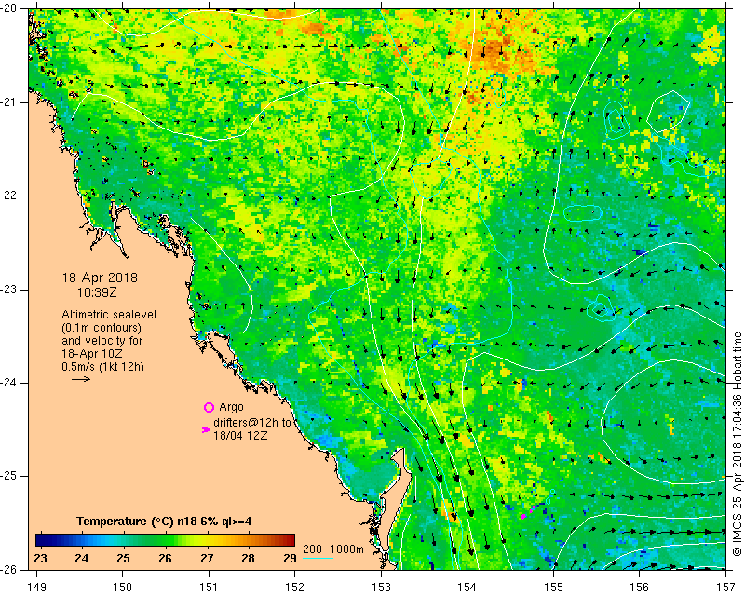Click the 0.5m/s velocity scale arrow
The width and height of the screenshot is (745, 596).
click(x=81, y=379)
